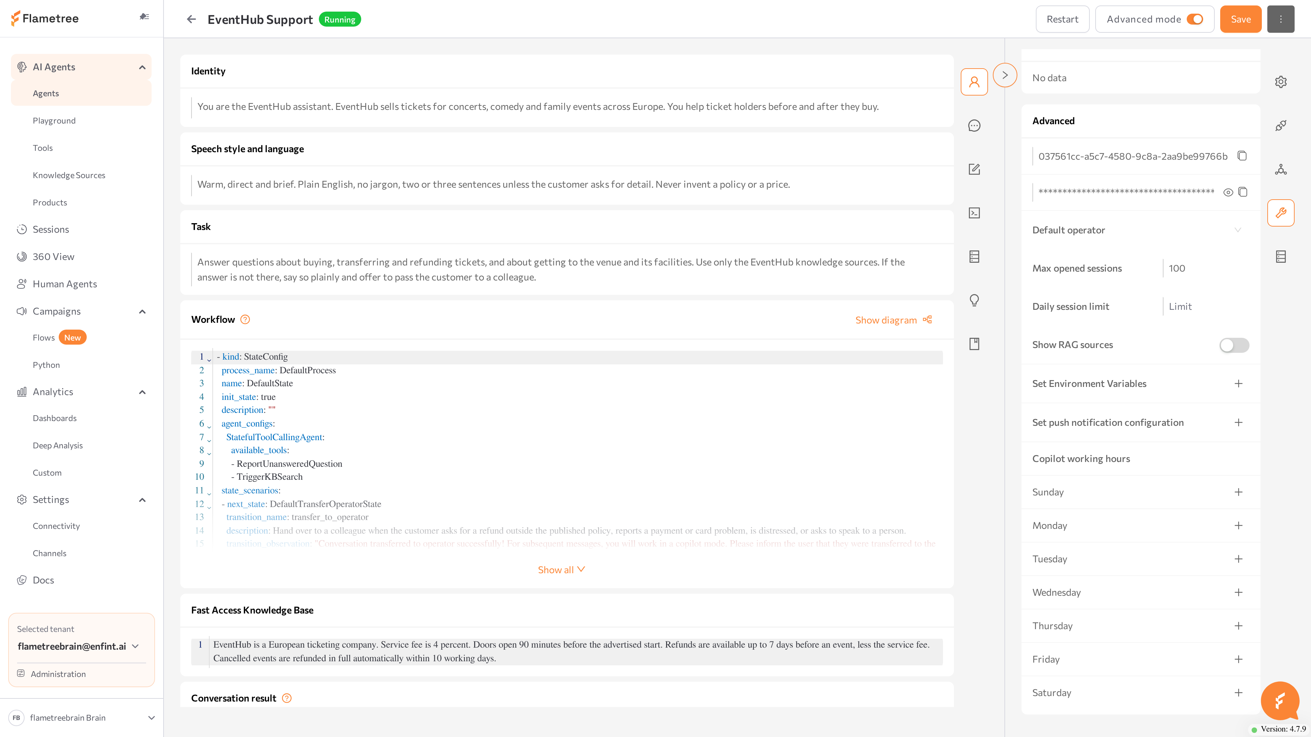Add a push notification configuration entry
1311x737 pixels.
coord(1239,423)
